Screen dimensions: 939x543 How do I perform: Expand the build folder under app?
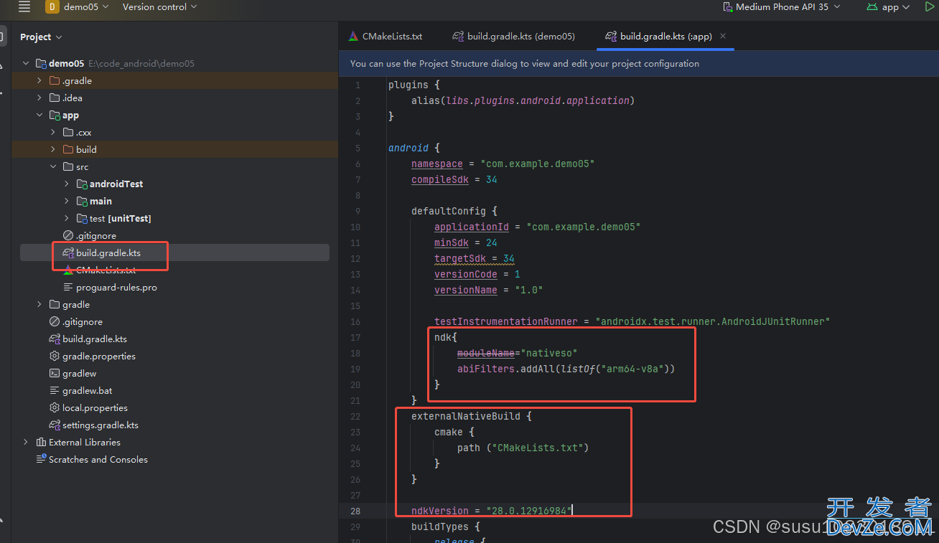click(x=53, y=150)
